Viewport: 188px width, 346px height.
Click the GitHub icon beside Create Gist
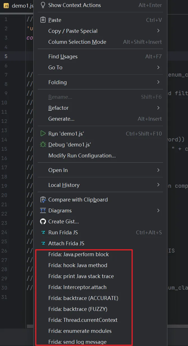(x=43, y=221)
